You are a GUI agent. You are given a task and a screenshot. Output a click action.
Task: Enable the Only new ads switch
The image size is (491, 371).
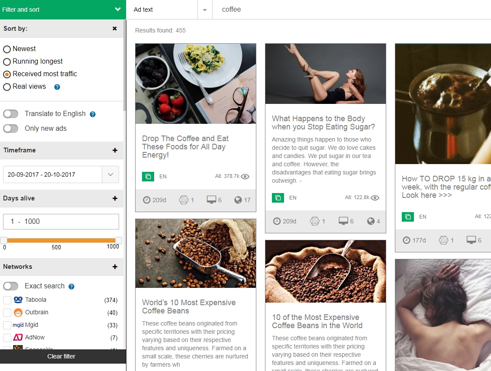click(x=11, y=129)
